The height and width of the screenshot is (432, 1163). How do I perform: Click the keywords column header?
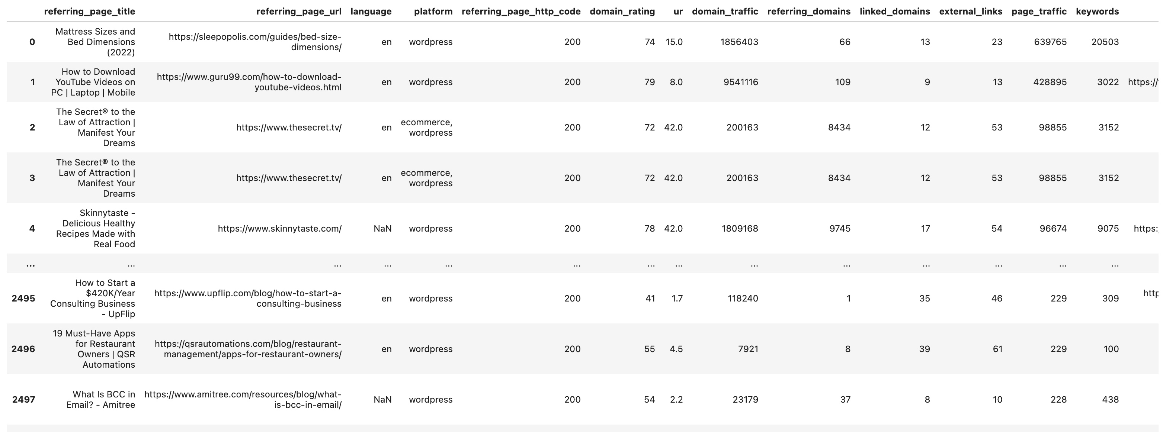1097,11
